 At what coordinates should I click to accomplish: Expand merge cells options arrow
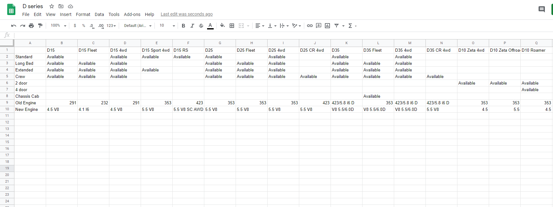coord(248,26)
